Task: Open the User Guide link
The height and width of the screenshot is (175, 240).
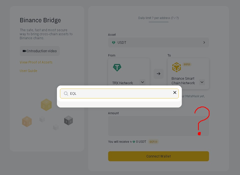Action: click(28, 71)
